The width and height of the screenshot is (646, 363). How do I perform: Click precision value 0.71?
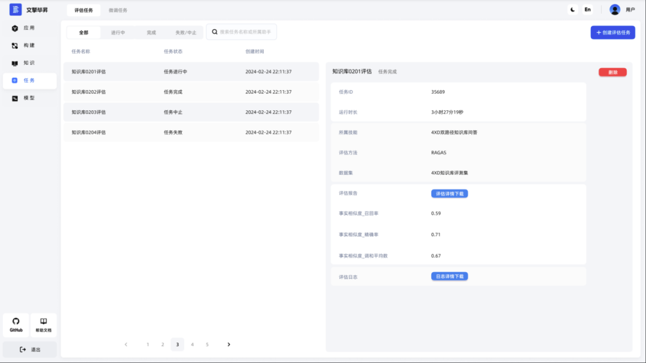436,234
